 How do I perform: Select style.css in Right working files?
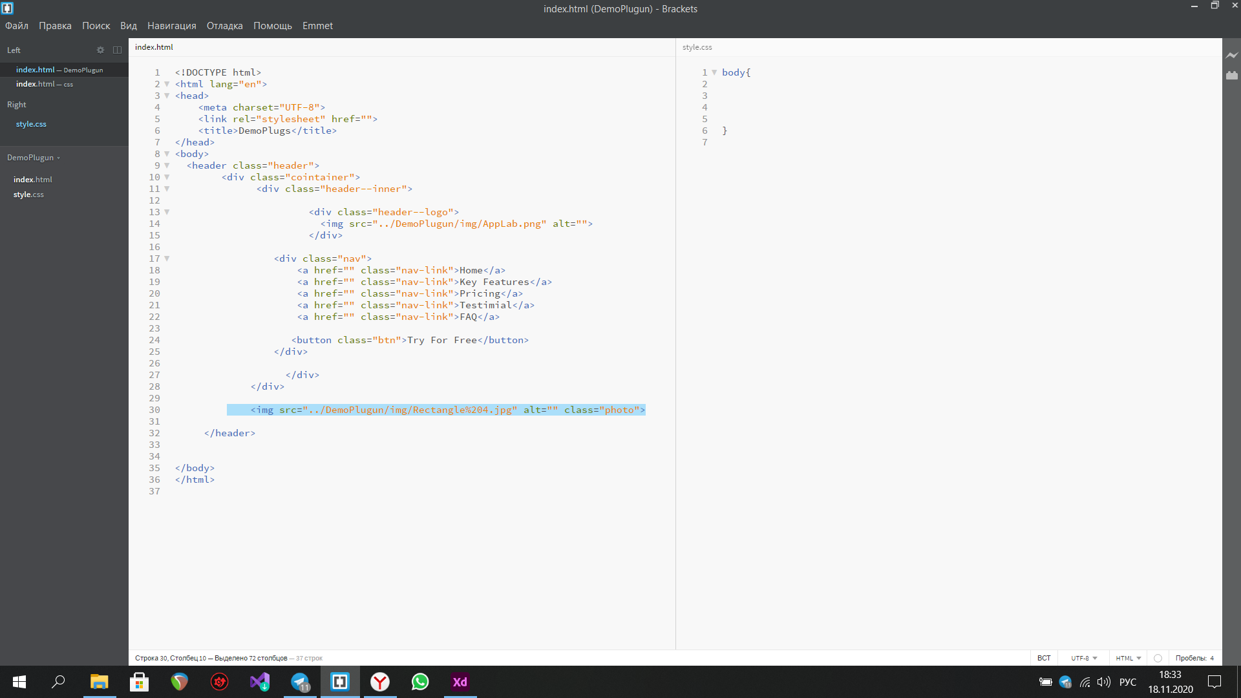point(31,124)
